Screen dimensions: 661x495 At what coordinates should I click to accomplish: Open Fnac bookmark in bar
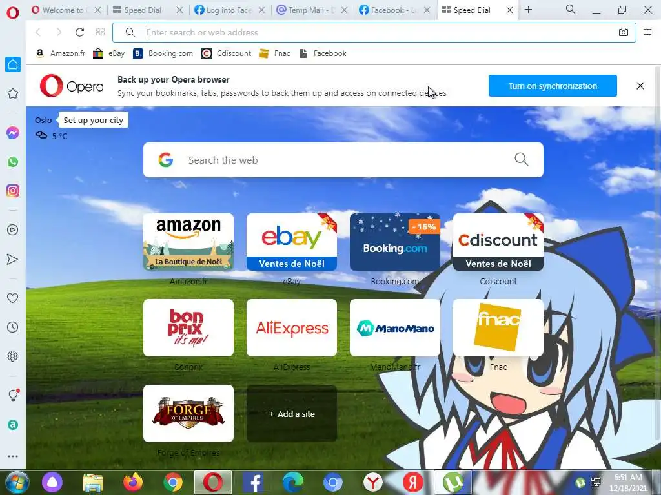[x=274, y=53]
